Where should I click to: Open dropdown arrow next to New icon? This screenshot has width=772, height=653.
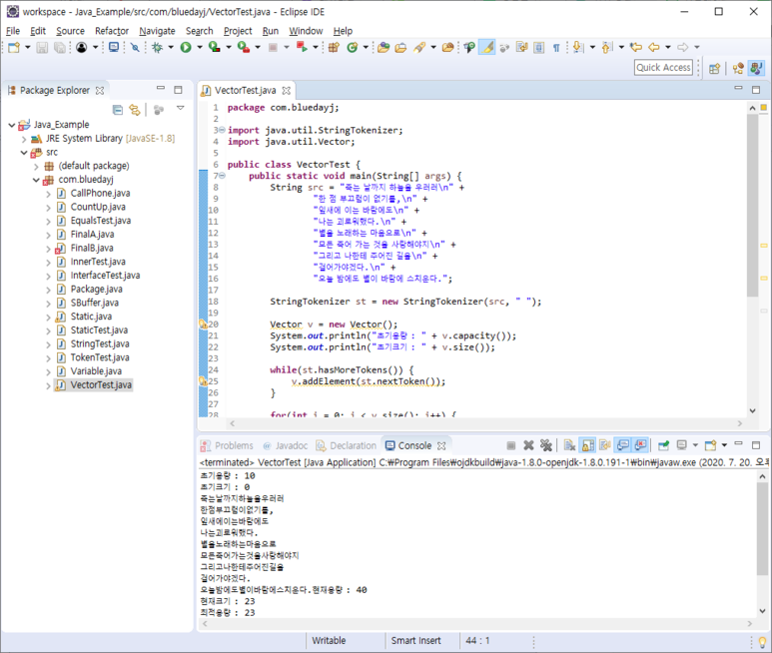point(28,47)
